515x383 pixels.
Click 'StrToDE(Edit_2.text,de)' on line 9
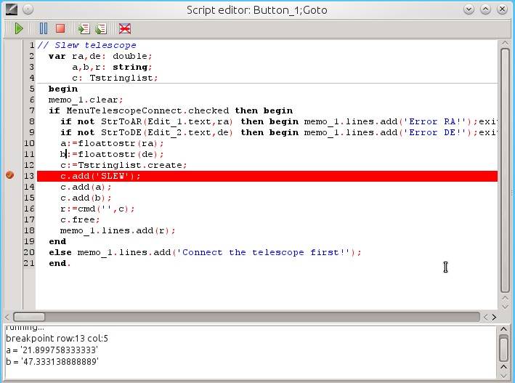coord(167,132)
